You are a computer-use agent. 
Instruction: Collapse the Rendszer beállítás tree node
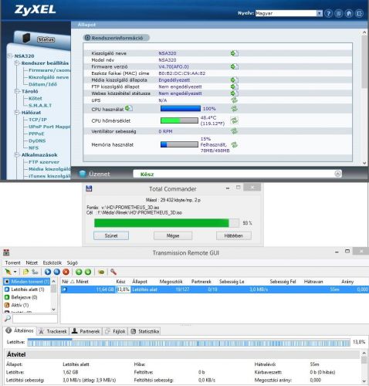17,63
